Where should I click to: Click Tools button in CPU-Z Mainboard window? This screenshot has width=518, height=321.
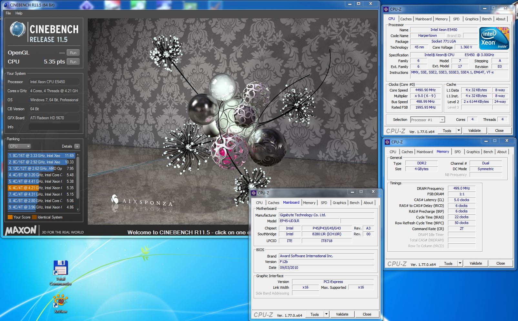(x=315, y=314)
